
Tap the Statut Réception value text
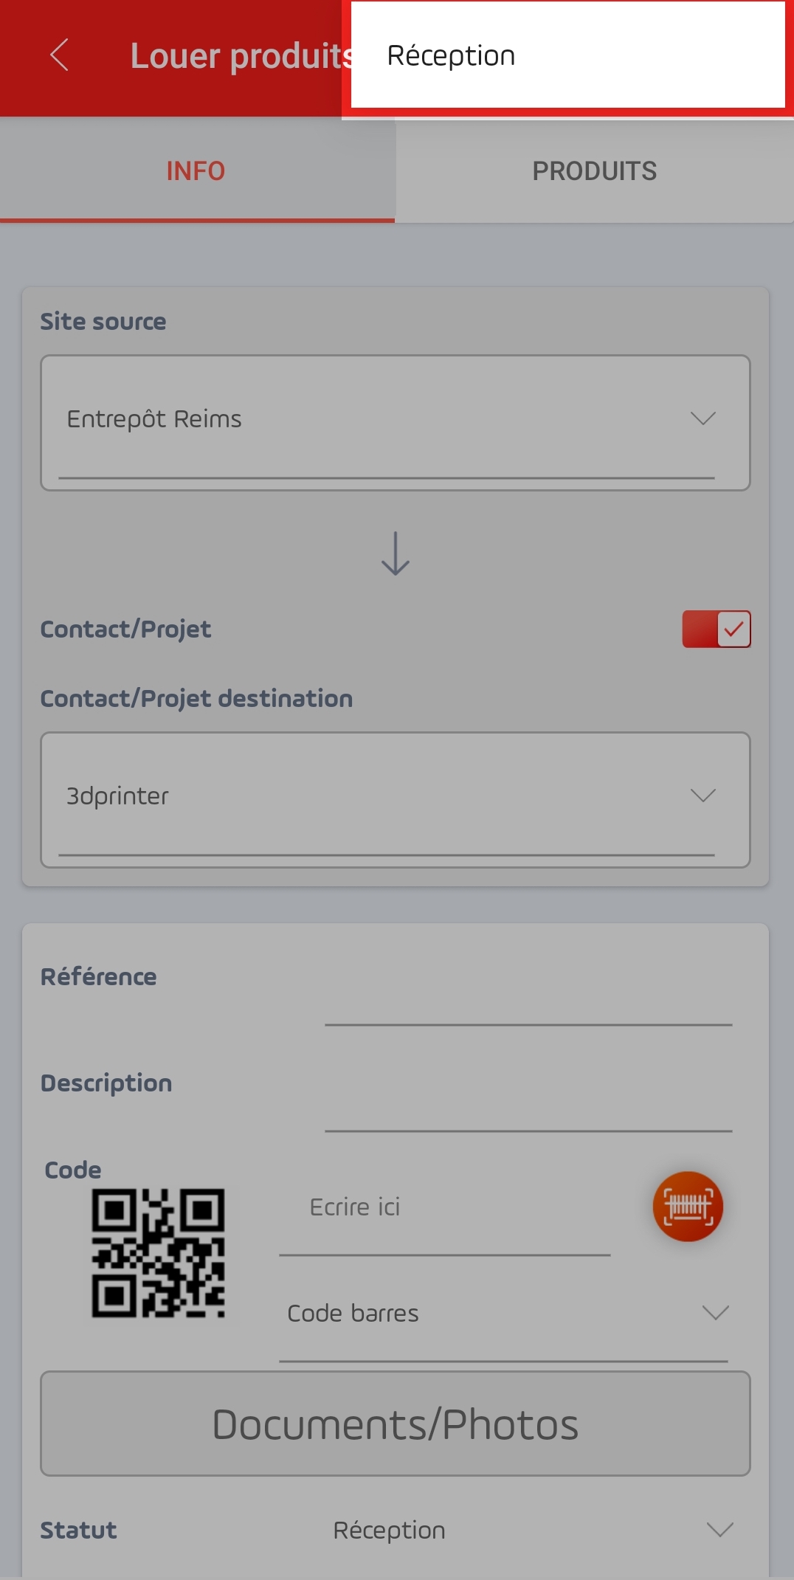(x=389, y=1531)
